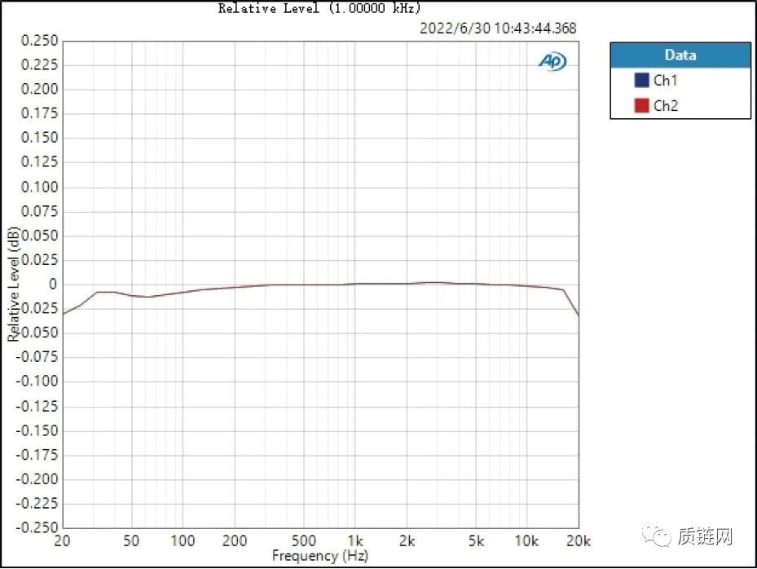Click the 50 frequency tick label
Image resolution: width=757 pixels, height=569 pixels.
pos(131,540)
